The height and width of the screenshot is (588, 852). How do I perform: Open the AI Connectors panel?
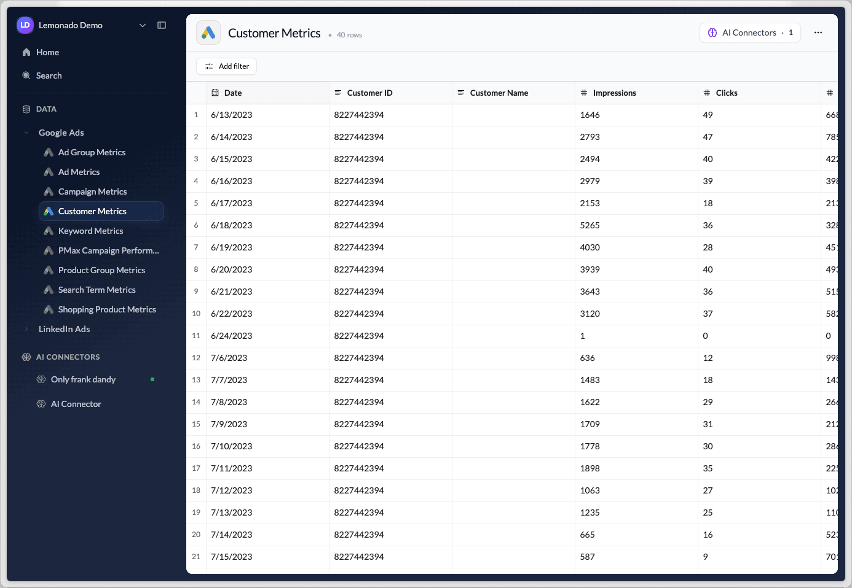point(749,32)
